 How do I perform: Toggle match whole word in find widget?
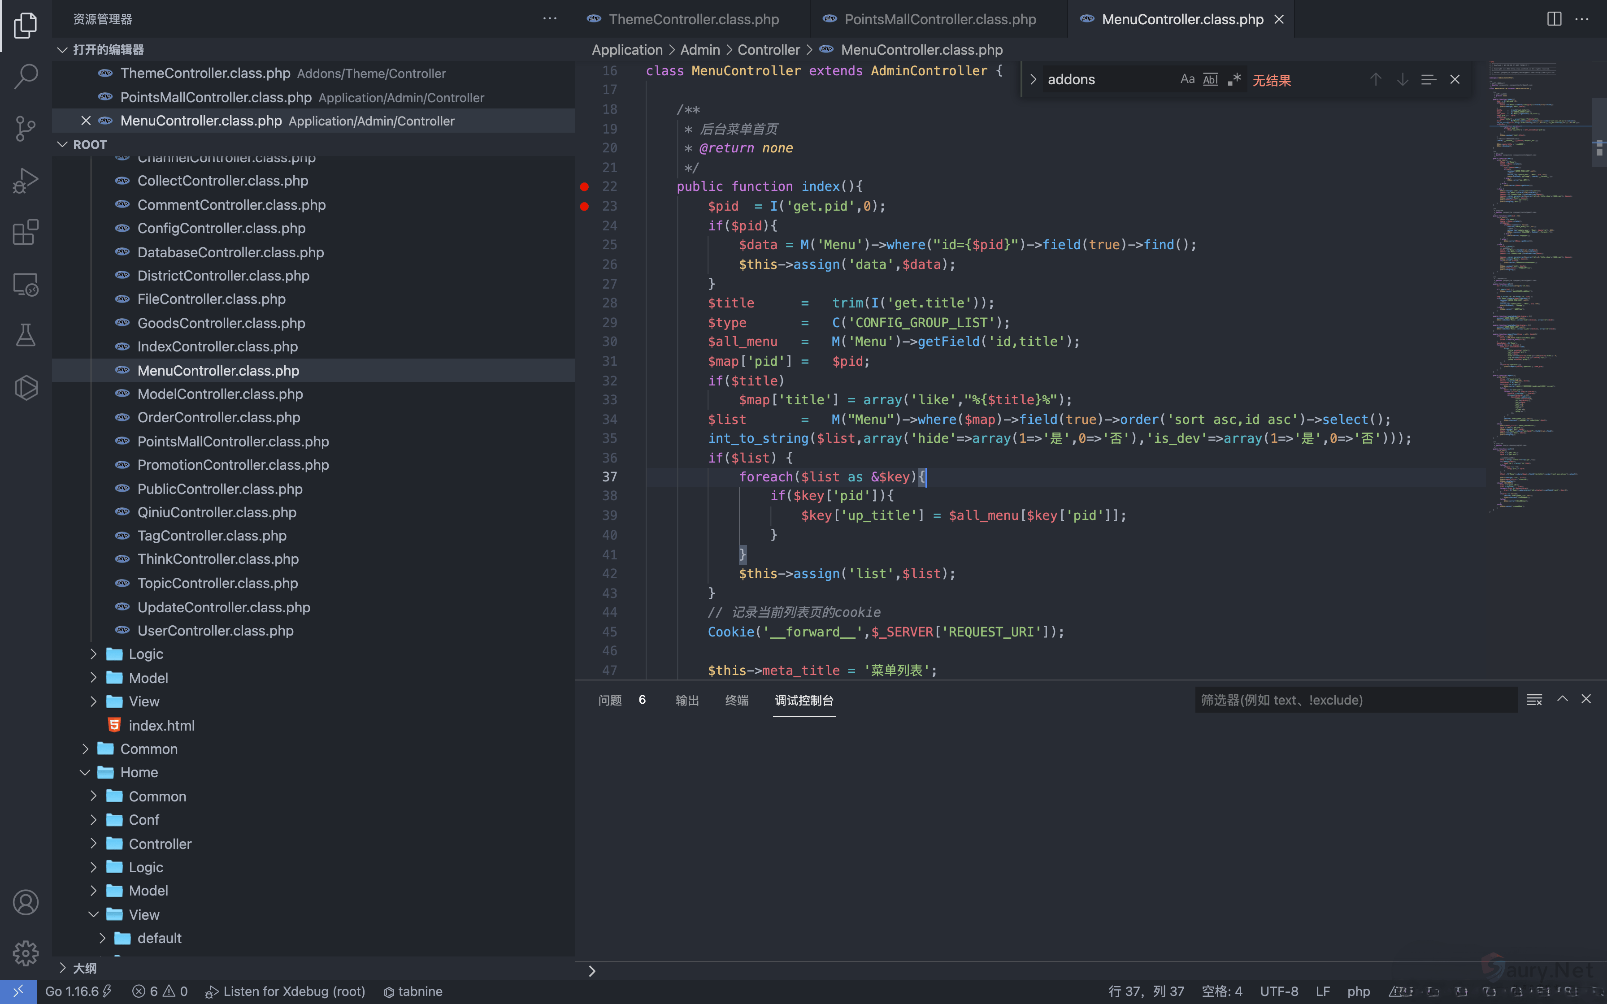click(1211, 80)
